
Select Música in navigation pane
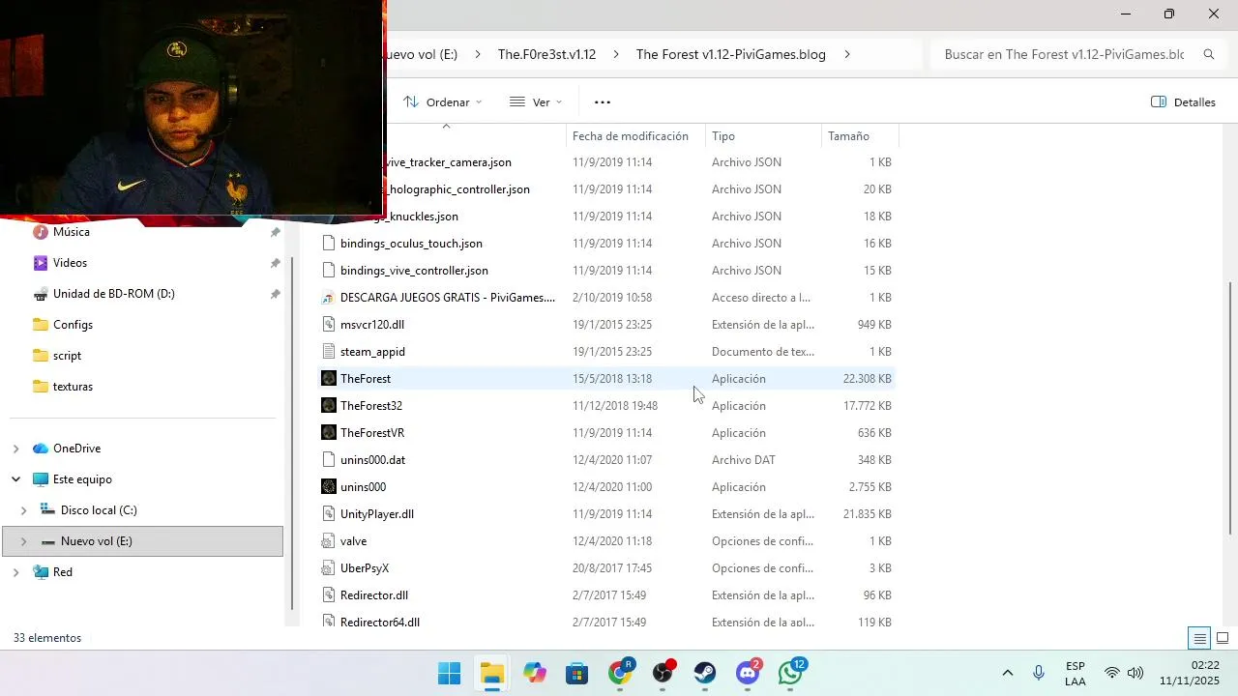coord(72,232)
